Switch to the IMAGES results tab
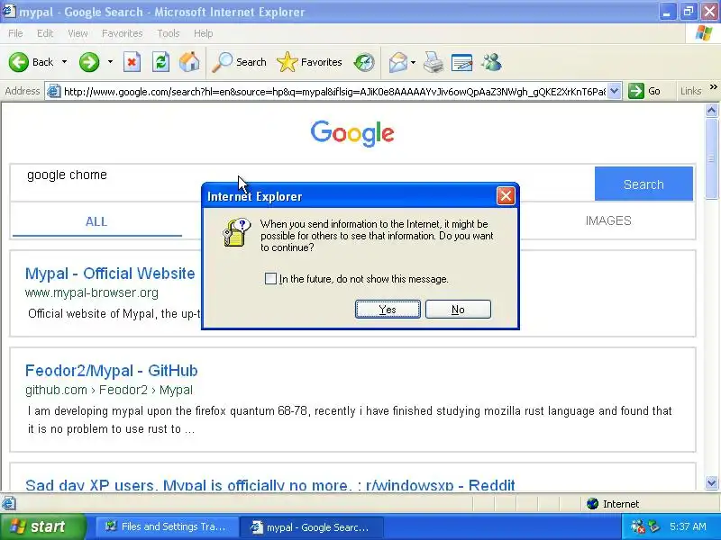Screen dimensions: 721x540 click(607, 220)
